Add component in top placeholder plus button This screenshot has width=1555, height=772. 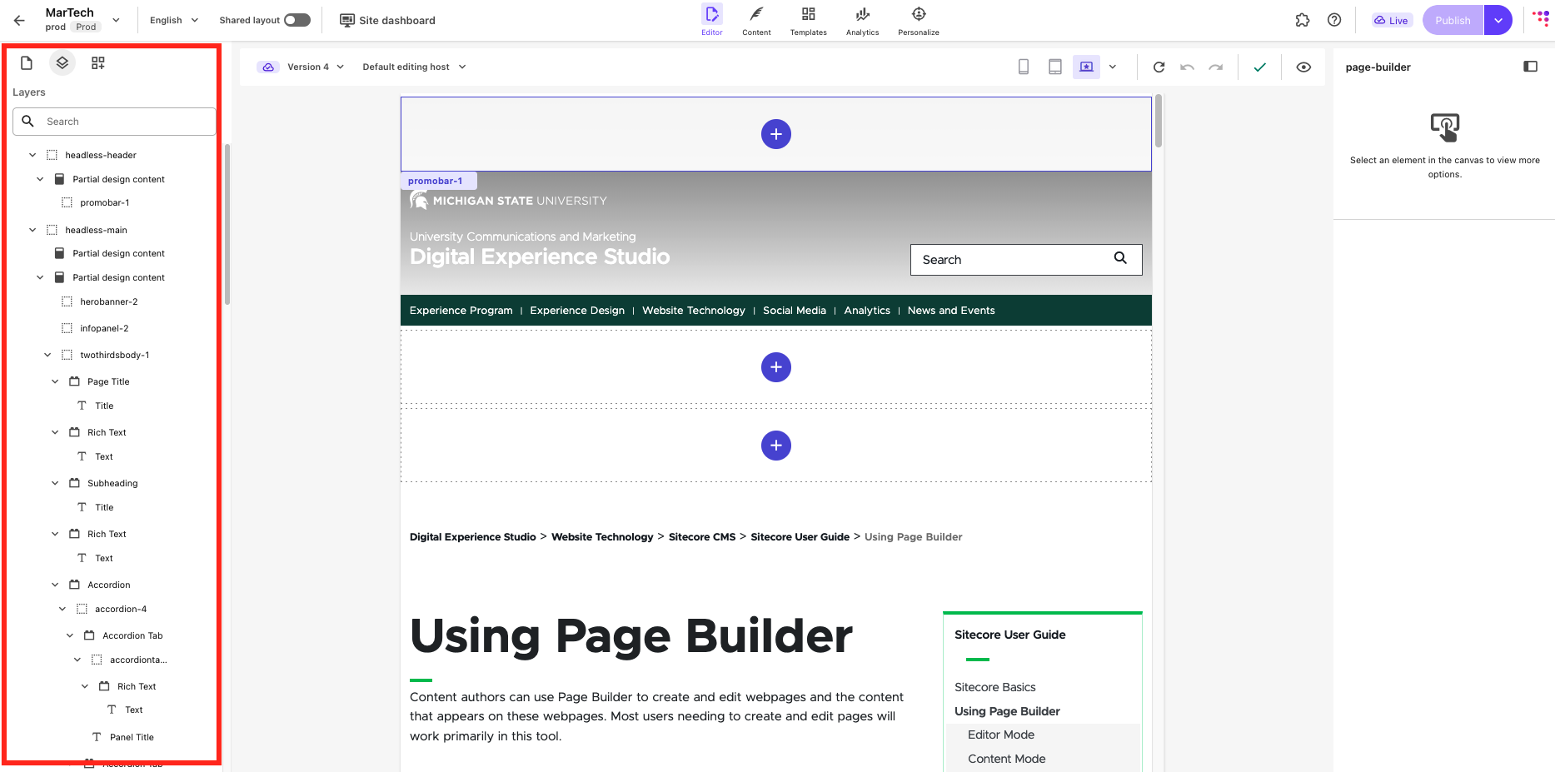(x=776, y=134)
